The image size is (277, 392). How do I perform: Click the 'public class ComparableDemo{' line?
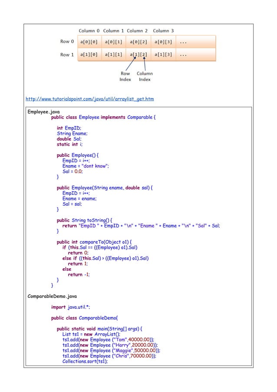tap(85, 318)
